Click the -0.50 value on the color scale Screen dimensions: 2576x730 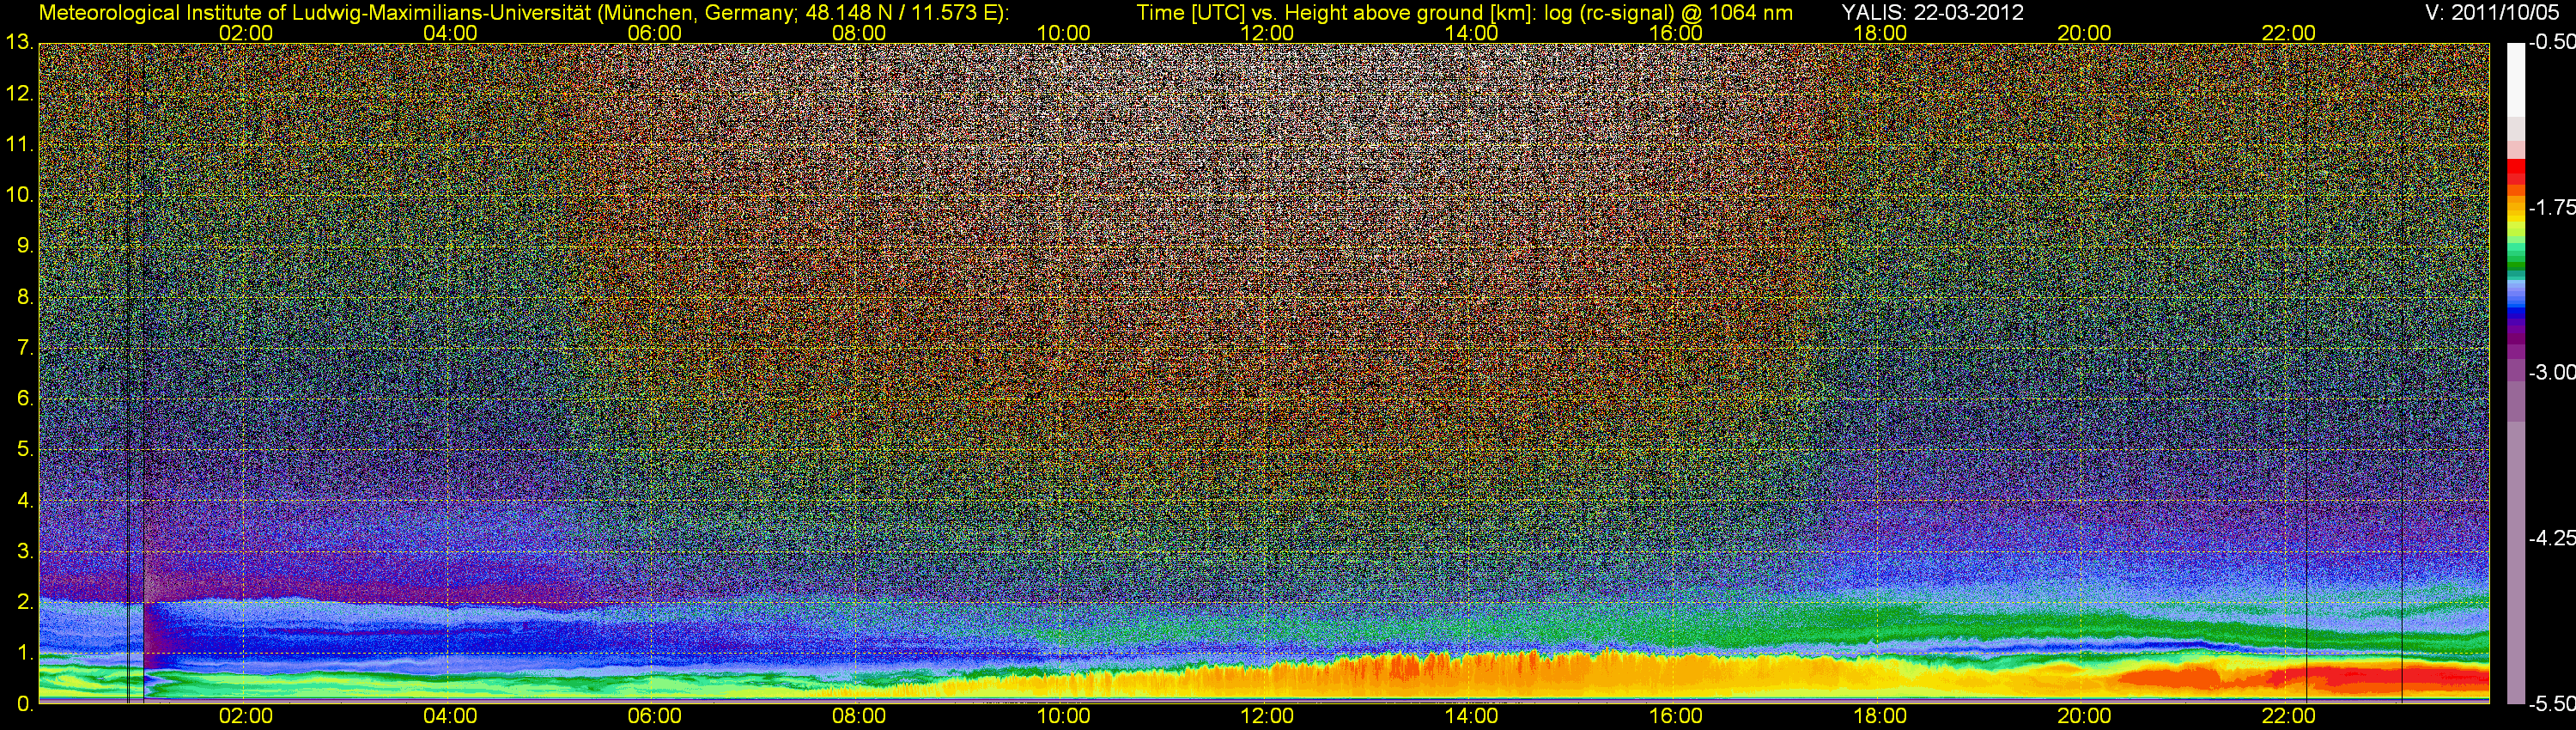pyautogui.click(x=2552, y=42)
